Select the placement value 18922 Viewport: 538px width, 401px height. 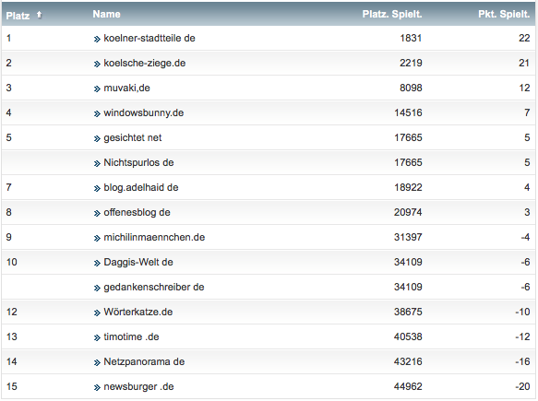point(408,187)
